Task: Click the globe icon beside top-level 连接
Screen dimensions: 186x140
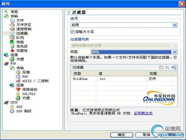Action: pyautogui.click(x=6, y=55)
